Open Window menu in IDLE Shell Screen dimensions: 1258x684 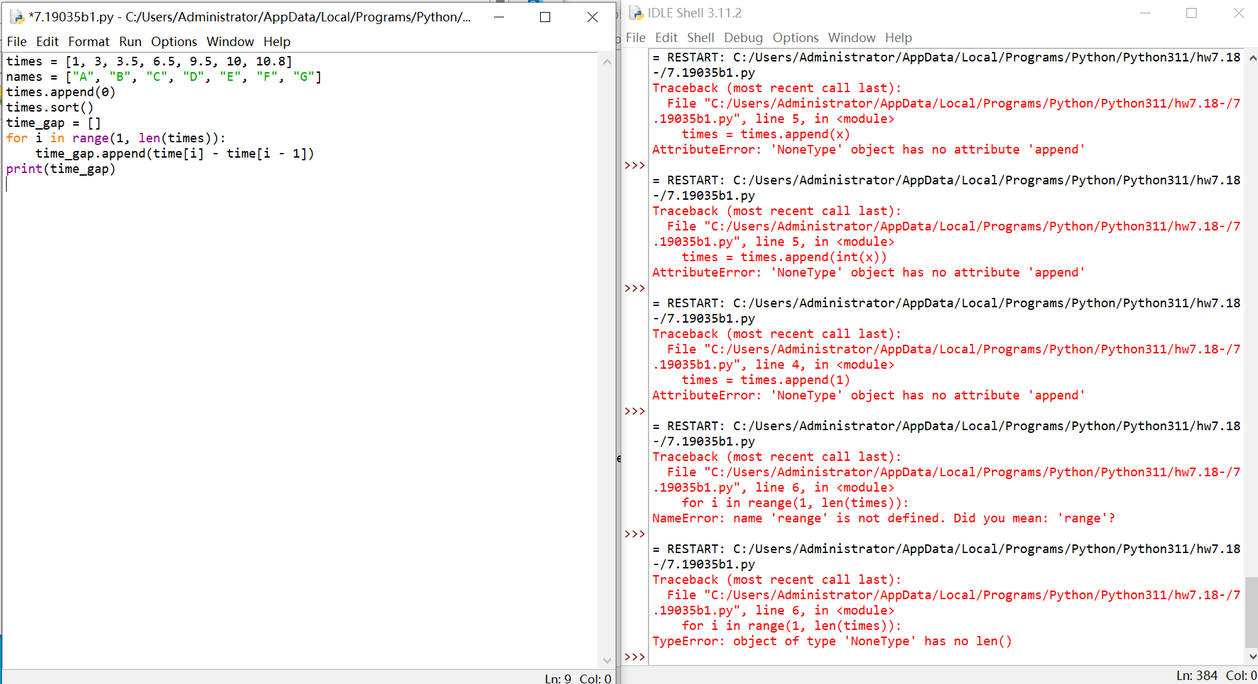coord(852,37)
